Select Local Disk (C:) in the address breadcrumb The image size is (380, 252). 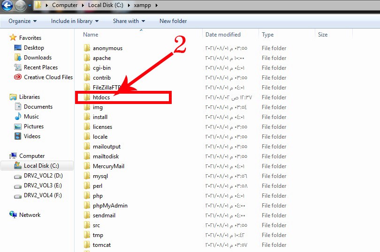point(106,5)
